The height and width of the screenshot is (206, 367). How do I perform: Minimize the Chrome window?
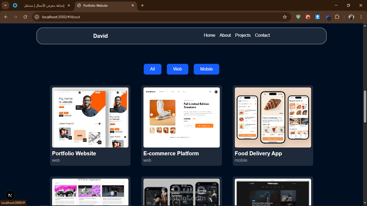tap(336, 6)
